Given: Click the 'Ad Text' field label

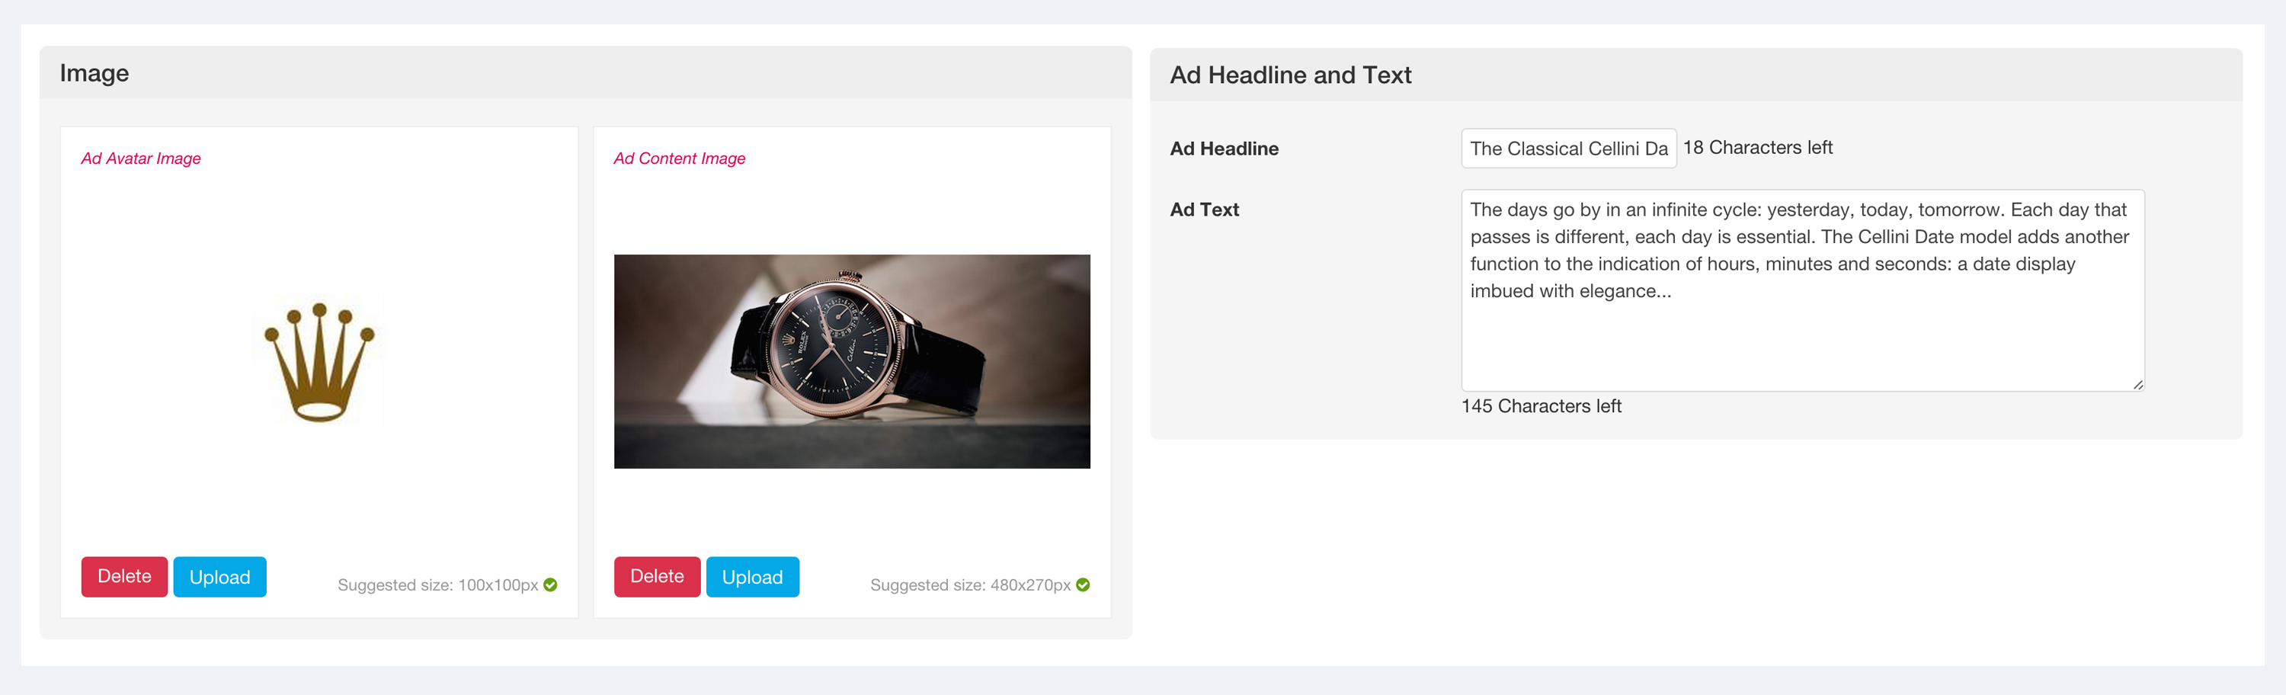Looking at the screenshot, I should [1204, 210].
